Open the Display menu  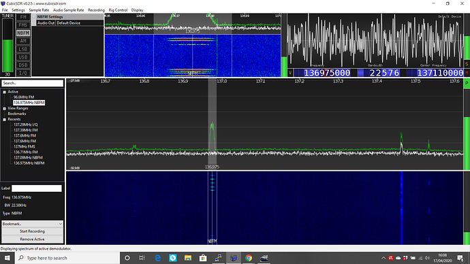click(x=138, y=10)
